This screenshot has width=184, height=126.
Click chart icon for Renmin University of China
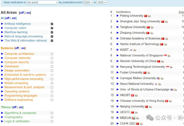tap(163, 61)
